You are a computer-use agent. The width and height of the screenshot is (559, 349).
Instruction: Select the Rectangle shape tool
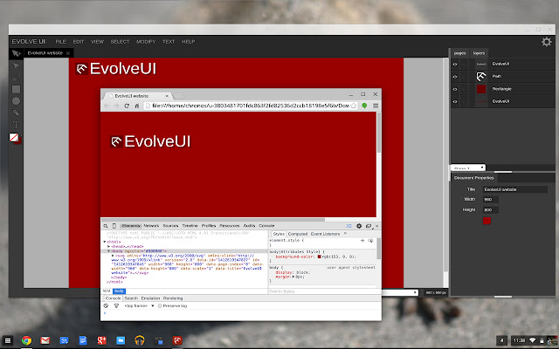(16, 89)
